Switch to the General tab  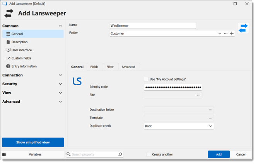[77, 67]
